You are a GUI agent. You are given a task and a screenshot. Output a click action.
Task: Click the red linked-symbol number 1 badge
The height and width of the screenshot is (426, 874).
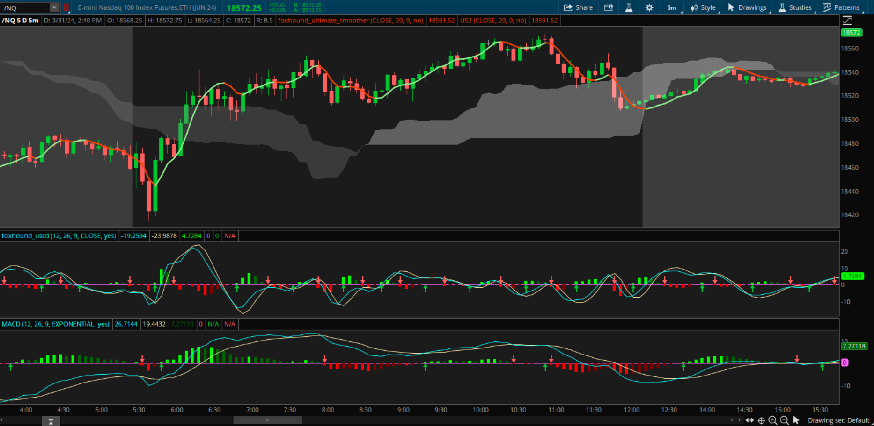[x=66, y=7]
